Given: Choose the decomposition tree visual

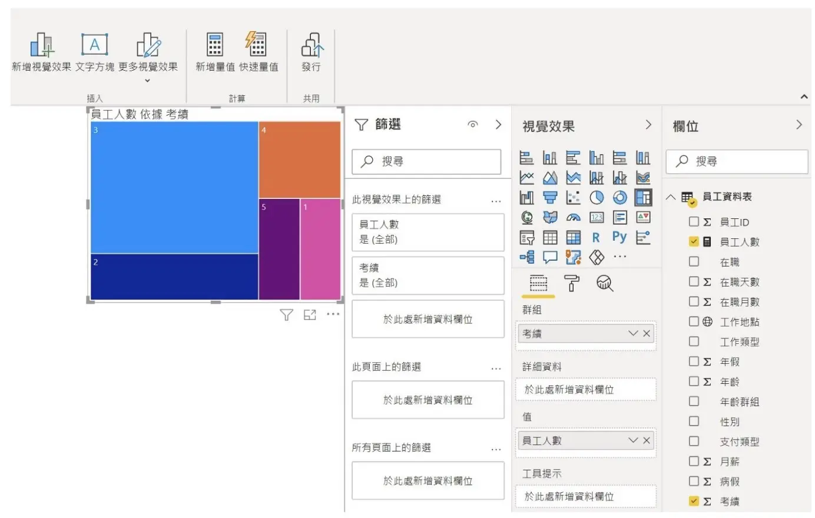Looking at the screenshot, I should (526, 257).
